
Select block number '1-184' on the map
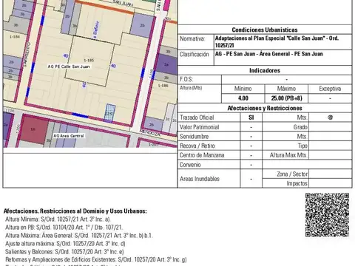(15, 37)
